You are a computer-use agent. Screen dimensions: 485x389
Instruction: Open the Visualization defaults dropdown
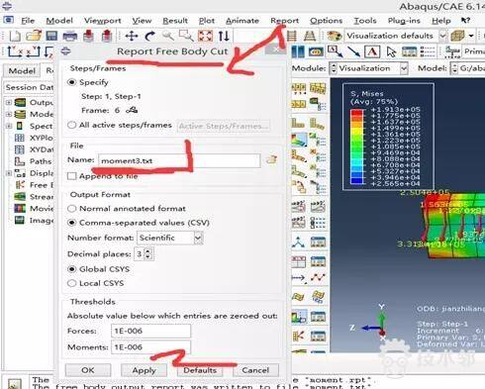(x=442, y=36)
